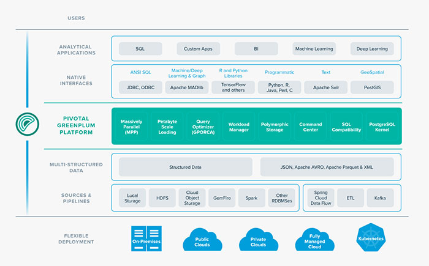Select the PostgreSQL Kernel tile
Viewport: 429px width, 266px height.
(382, 126)
